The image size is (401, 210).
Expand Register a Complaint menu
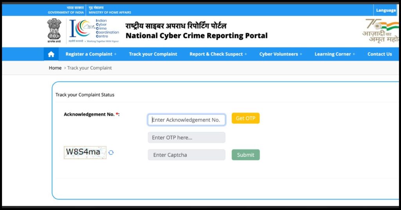pyautogui.click(x=91, y=54)
